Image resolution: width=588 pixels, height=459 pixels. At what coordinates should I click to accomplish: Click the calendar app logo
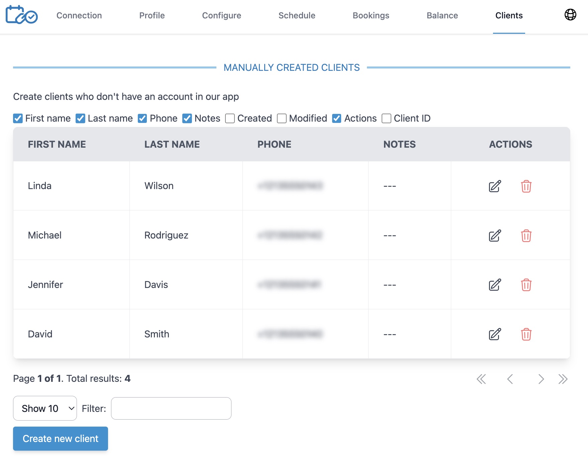[21, 15]
